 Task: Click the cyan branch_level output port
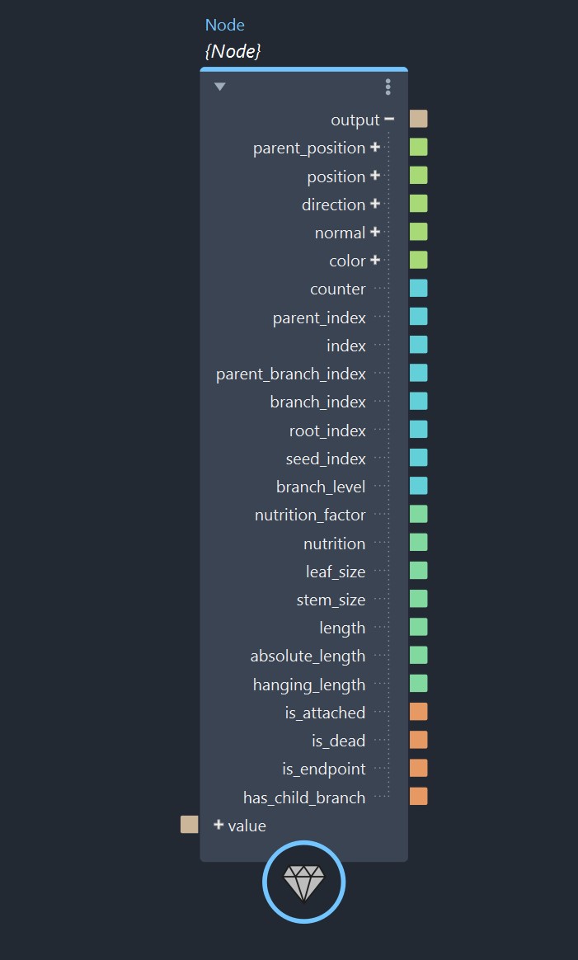tap(419, 486)
